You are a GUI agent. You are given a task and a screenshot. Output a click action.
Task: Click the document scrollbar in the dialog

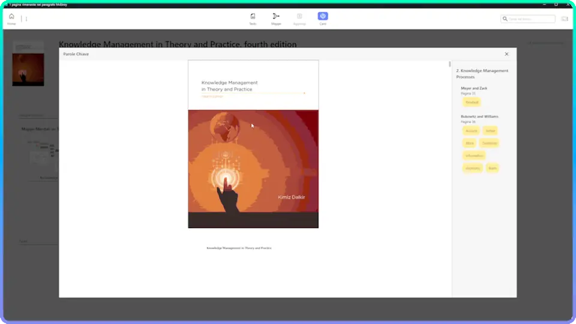(449, 64)
